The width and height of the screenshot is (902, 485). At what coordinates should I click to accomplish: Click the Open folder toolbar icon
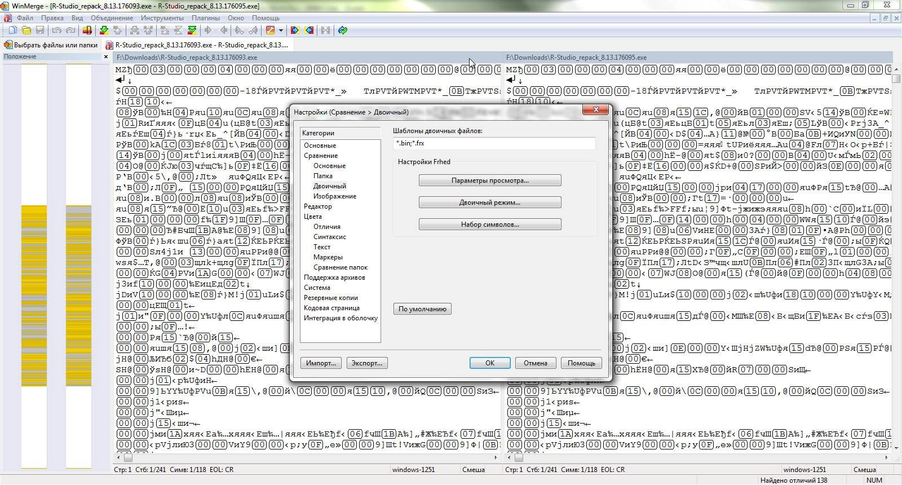(26, 30)
